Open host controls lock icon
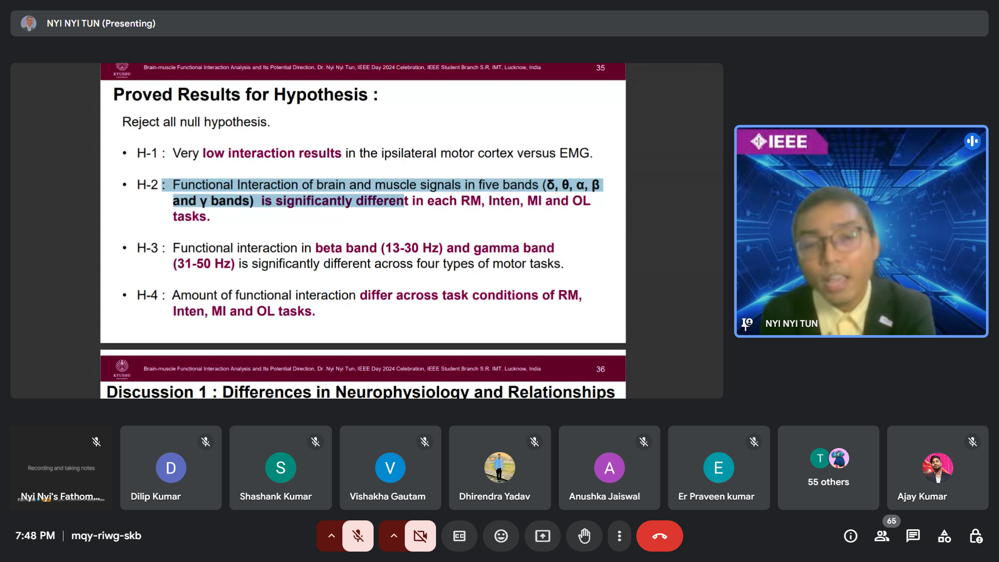Image resolution: width=999 pixels, height=562 pixels. (976, 536)
